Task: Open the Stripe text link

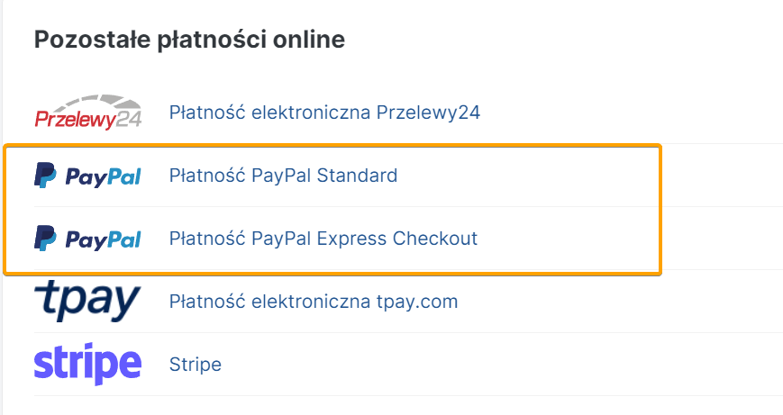Action: point(196,365)
